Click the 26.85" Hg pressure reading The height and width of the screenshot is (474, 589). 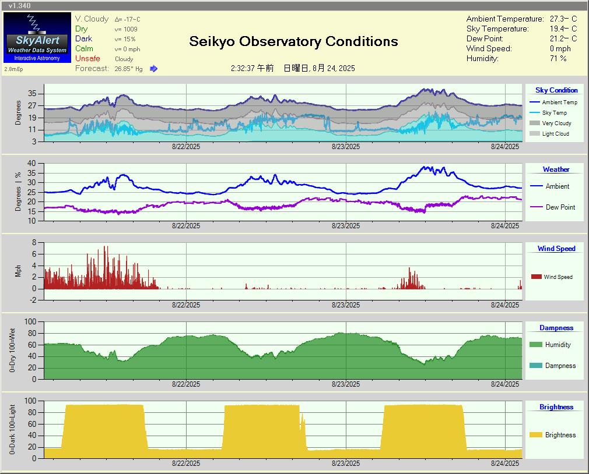point(128,69)
